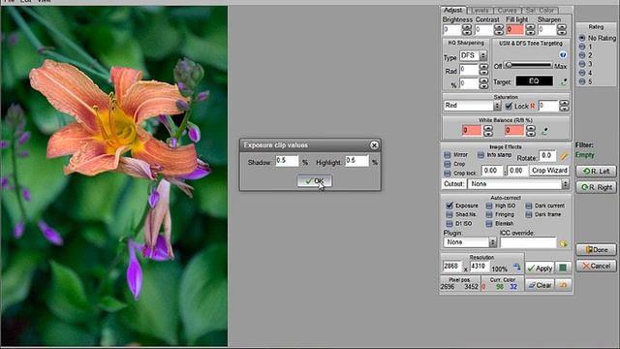Increase Fill light with its up arrow

tap(530, 27)
